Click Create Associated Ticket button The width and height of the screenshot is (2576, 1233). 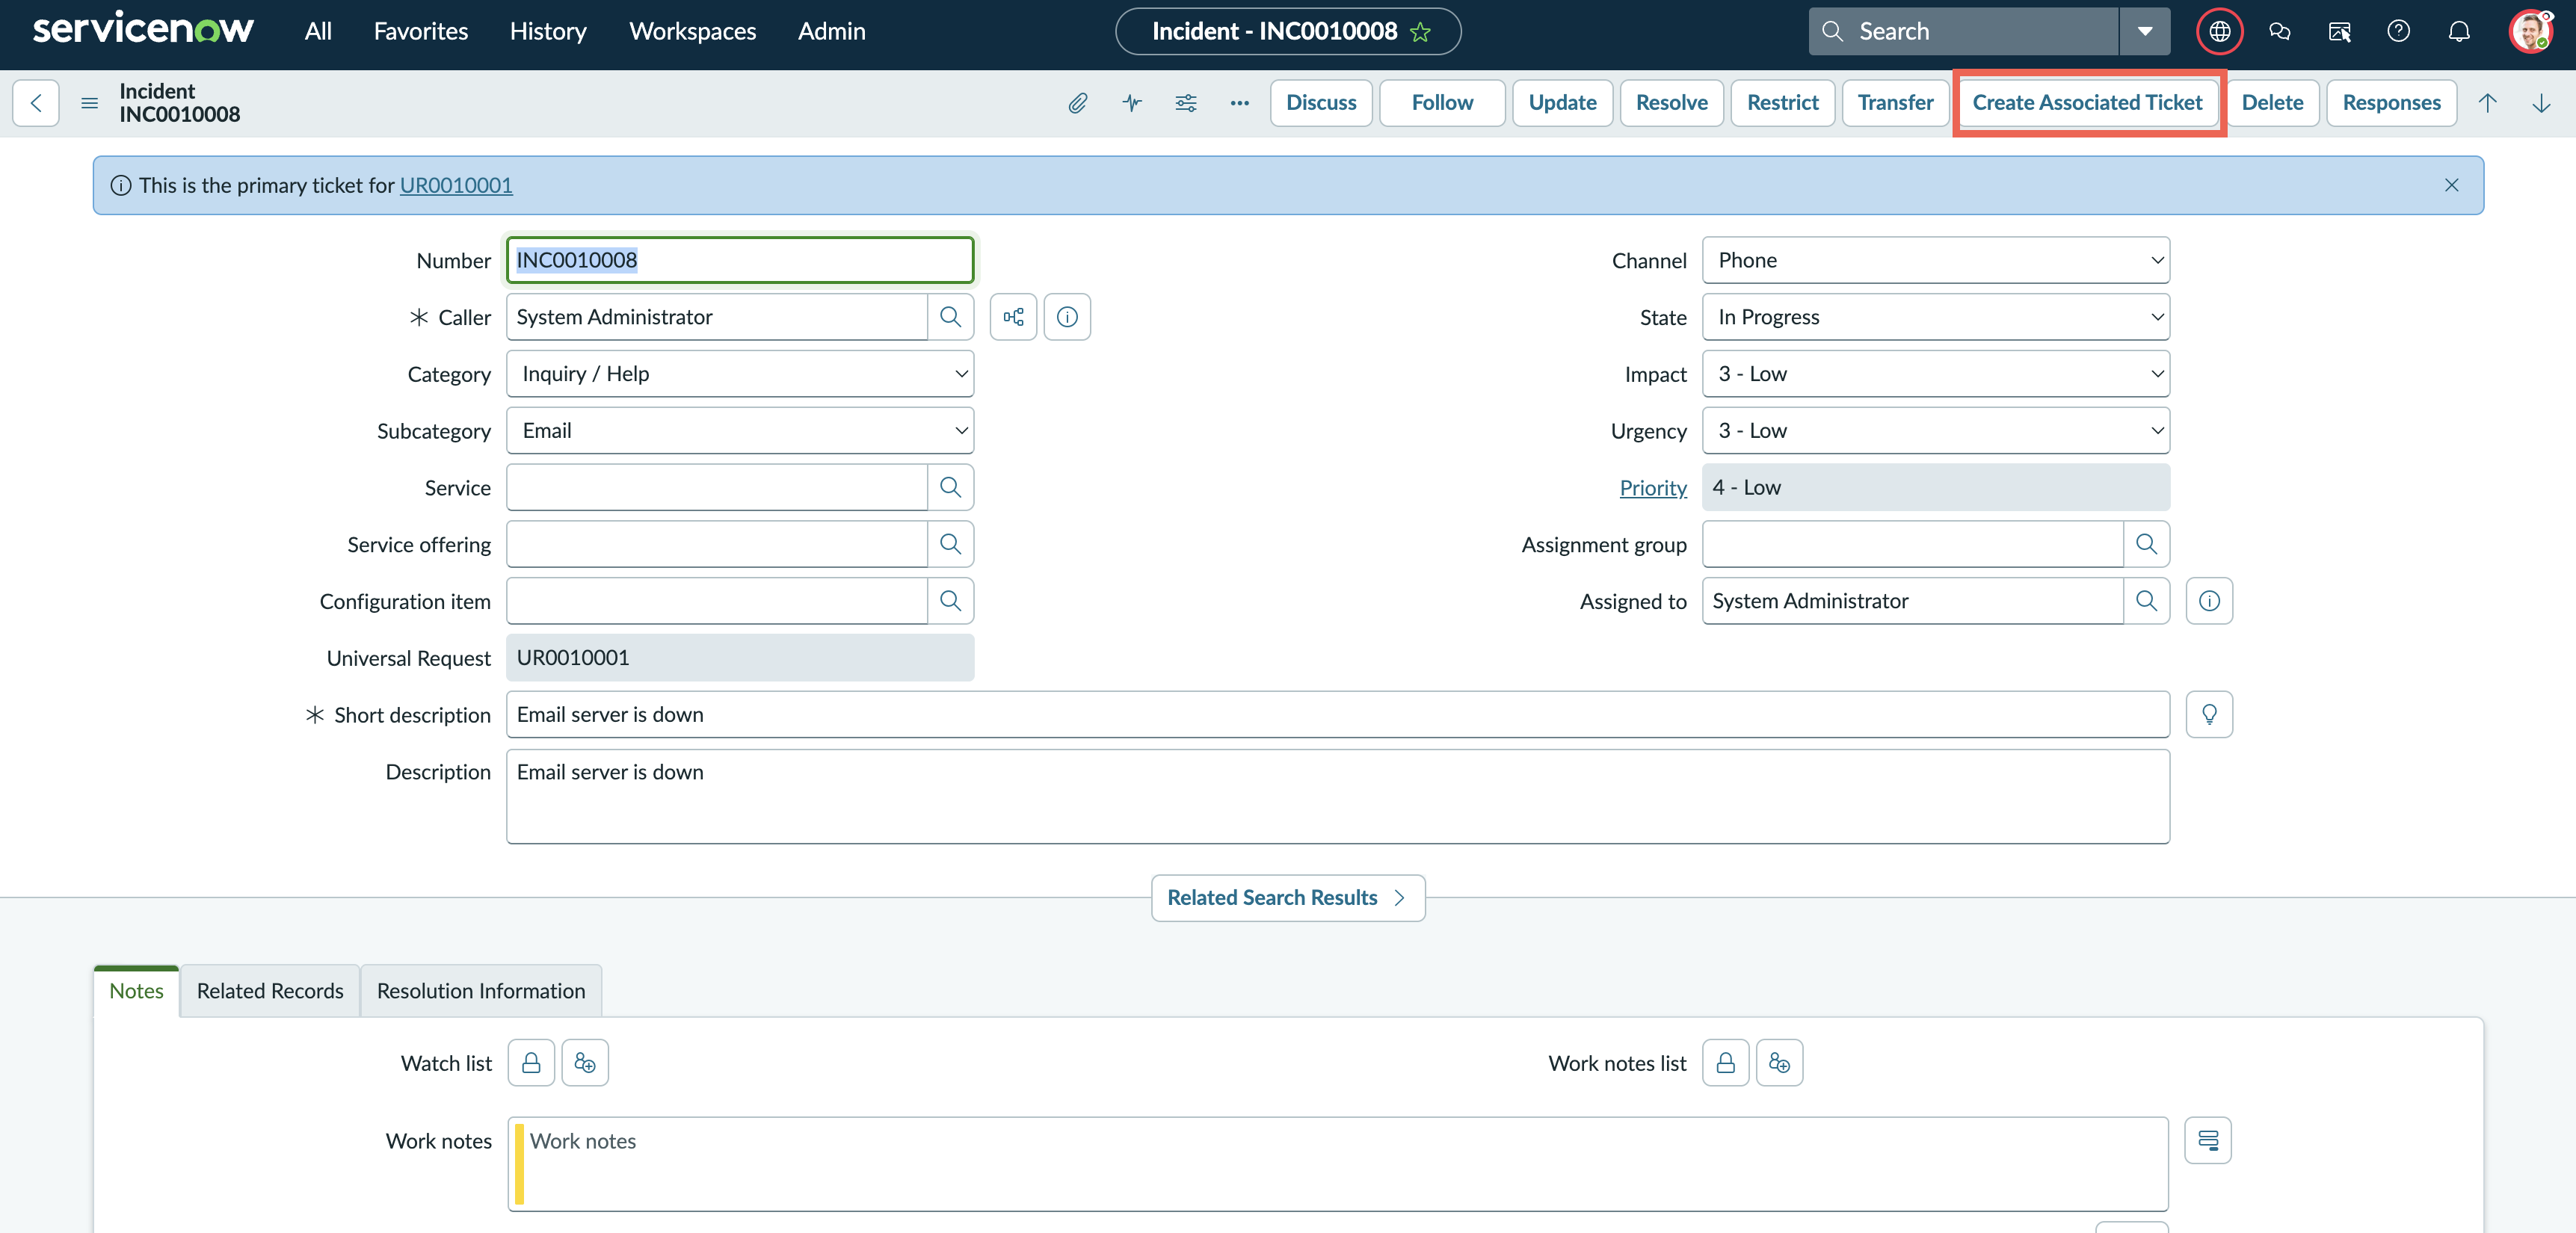click(2088, 103)
